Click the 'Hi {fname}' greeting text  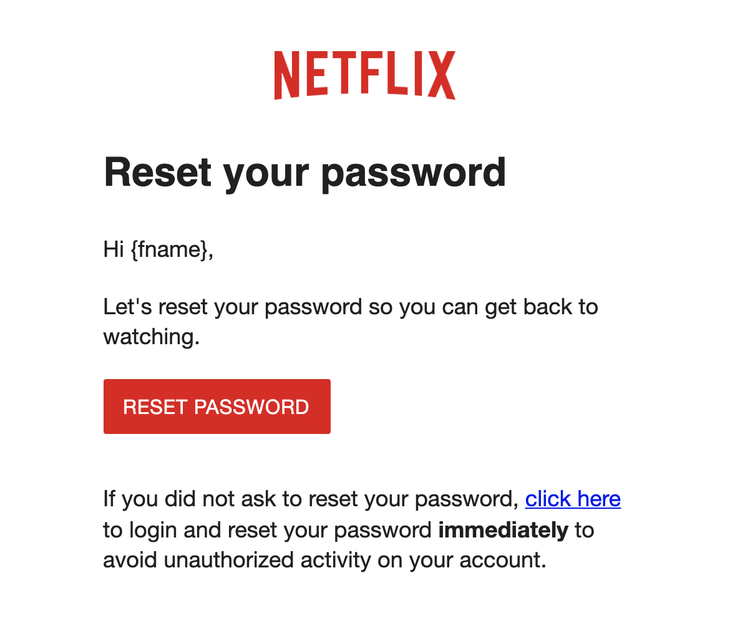(157, 249)
